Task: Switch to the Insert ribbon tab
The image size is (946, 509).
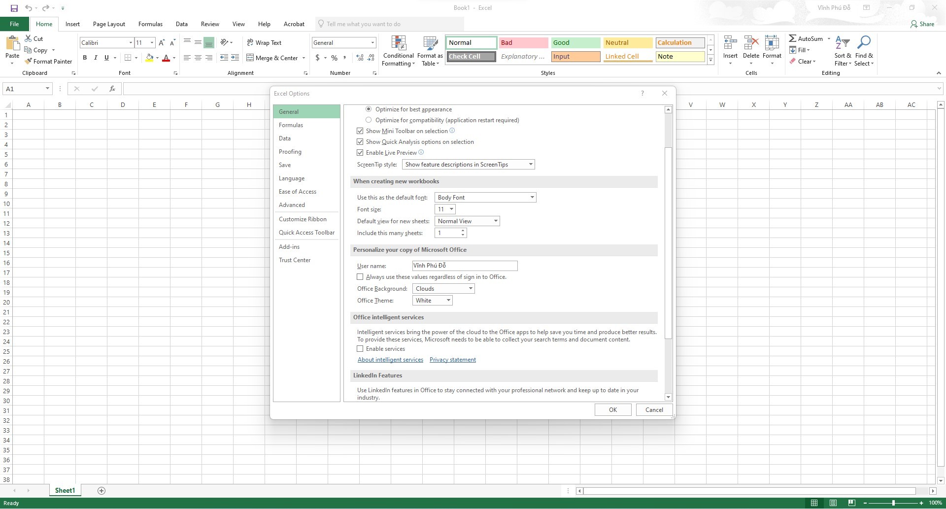Action: (72, 24)
